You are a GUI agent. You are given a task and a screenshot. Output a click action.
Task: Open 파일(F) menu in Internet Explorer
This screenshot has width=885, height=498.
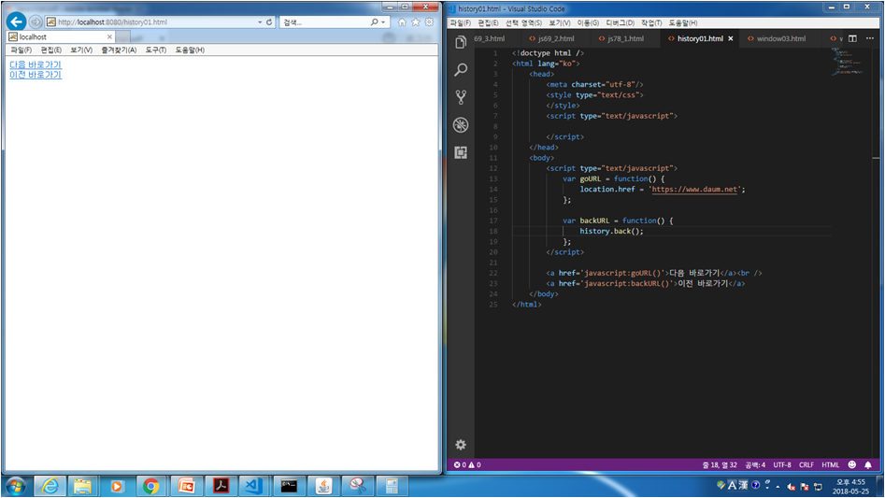pyautogui.click(x=21, y=50)
